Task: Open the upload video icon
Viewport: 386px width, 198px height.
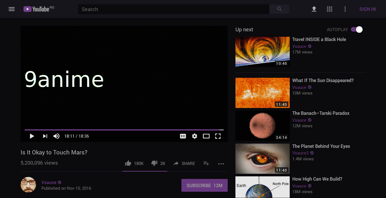Action: [x=314, y=9]
